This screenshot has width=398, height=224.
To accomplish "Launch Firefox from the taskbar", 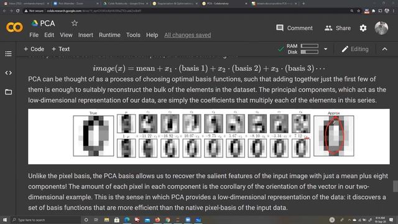I will tap(157, 220).
